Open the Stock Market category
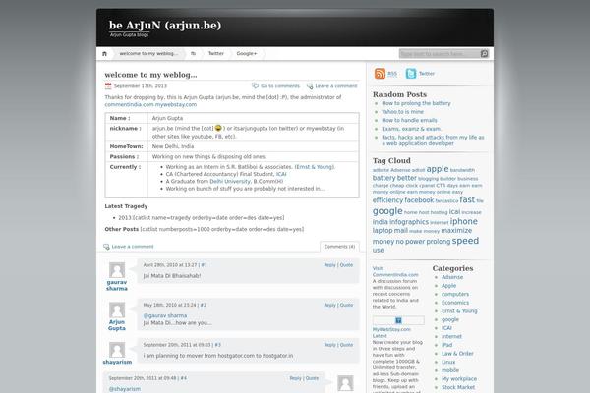This screenshot has width=590, height=393. (458, 387)
